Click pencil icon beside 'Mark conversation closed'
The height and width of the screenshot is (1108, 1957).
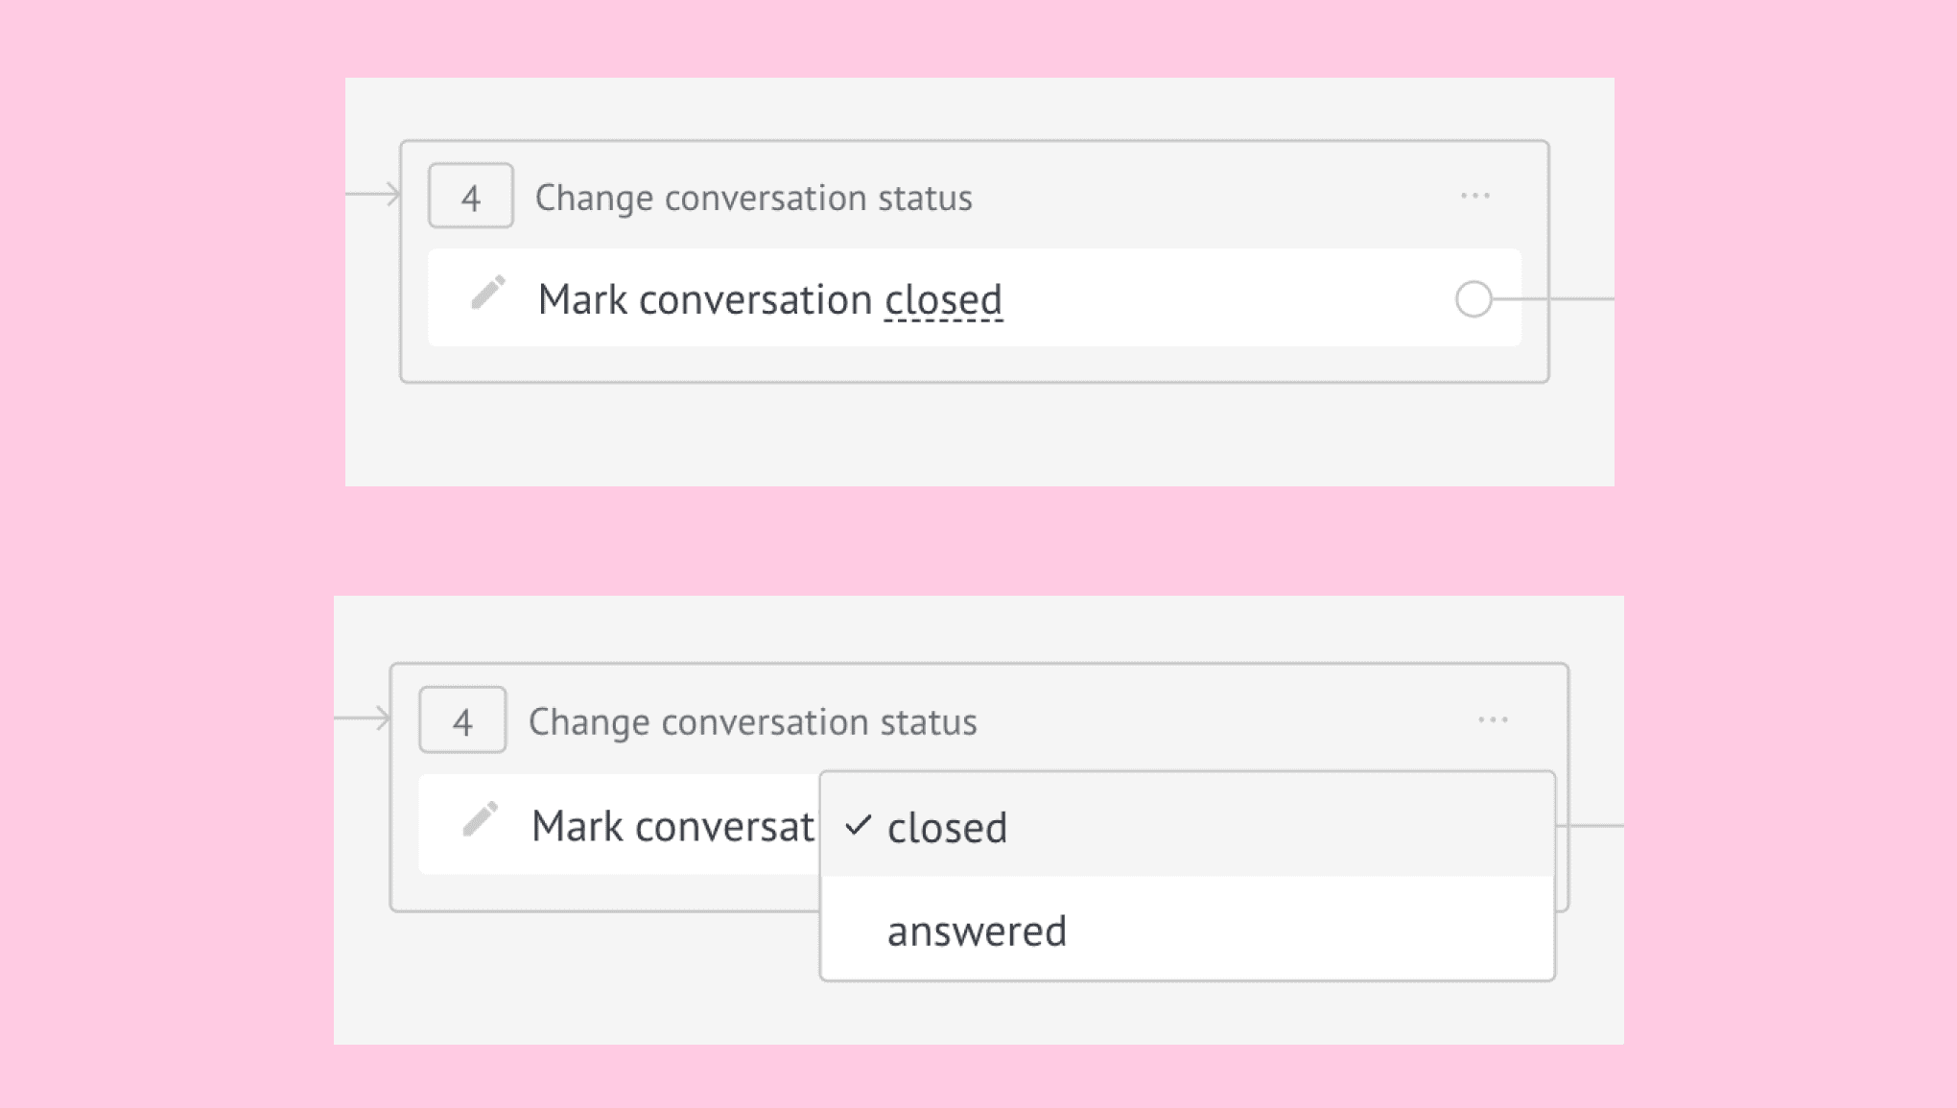[x=488, y=294]
